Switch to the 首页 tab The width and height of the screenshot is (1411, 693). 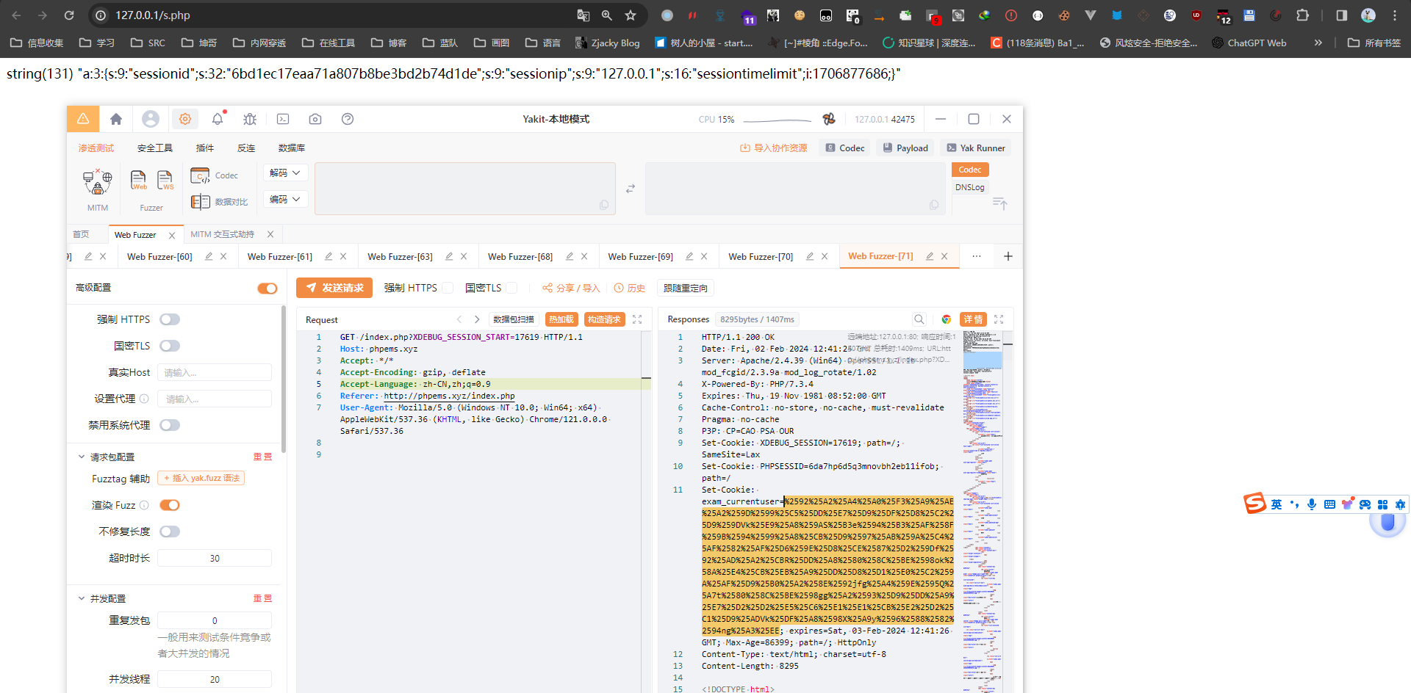pyautogui.click(x=81, y=234)
